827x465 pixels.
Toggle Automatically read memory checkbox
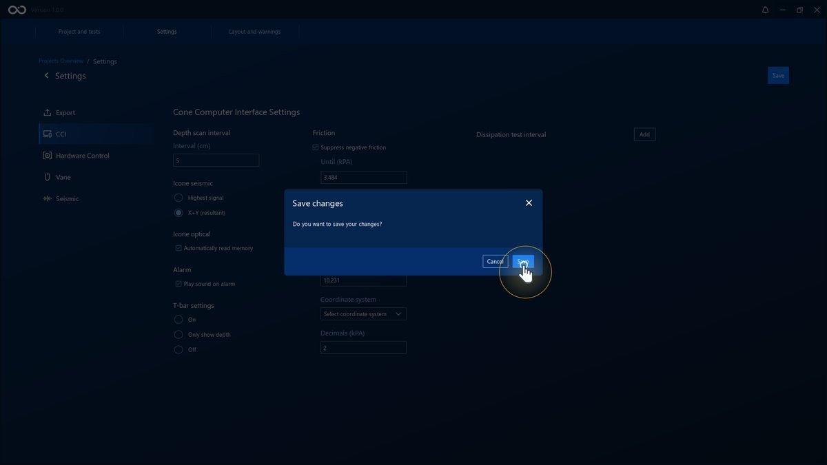178,248
